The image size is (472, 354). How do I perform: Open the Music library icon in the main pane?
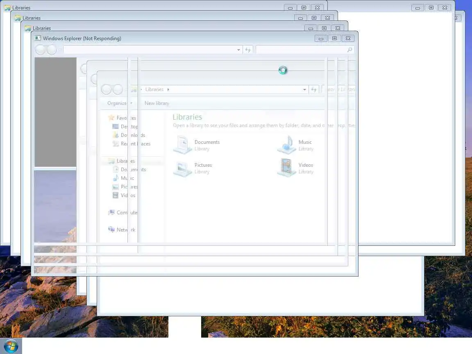coord(286,145)
